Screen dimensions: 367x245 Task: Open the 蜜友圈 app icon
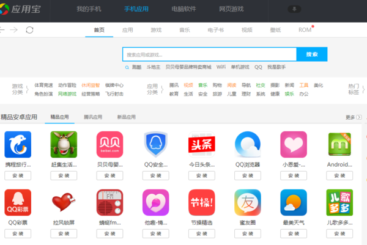pos(248,202)
